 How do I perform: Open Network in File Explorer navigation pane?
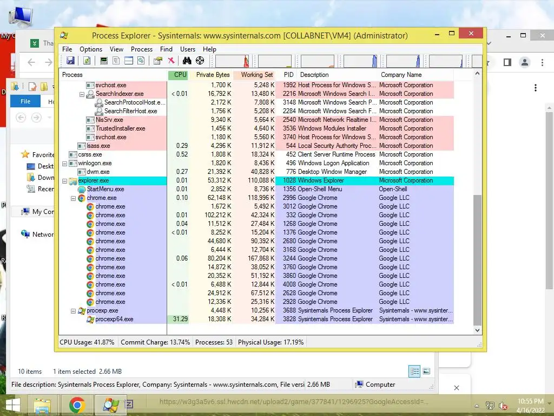pos(37,234)
